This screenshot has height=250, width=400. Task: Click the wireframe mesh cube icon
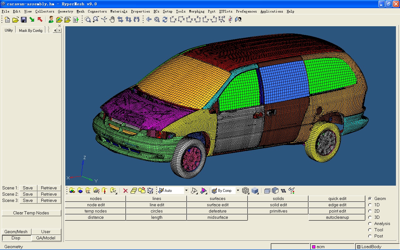(x=246, y=191)
